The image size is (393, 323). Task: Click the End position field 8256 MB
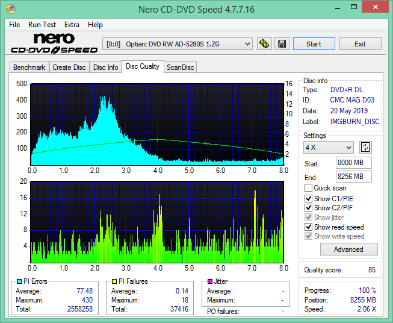click(353, 177)
